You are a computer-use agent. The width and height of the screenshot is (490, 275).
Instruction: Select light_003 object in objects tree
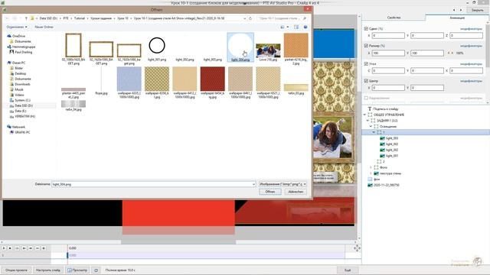coord(389,138)
